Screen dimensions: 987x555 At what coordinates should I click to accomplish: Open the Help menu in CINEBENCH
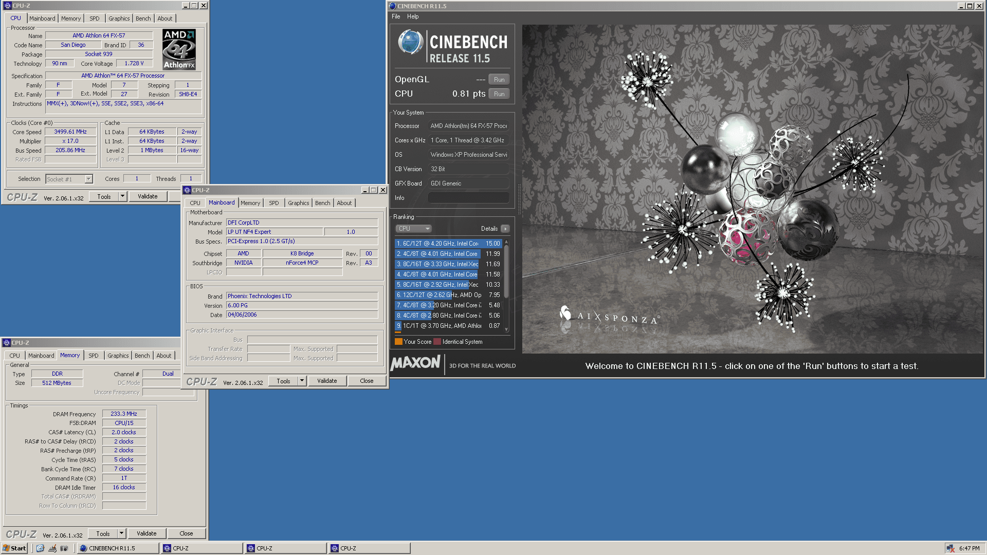pos(413,16)
